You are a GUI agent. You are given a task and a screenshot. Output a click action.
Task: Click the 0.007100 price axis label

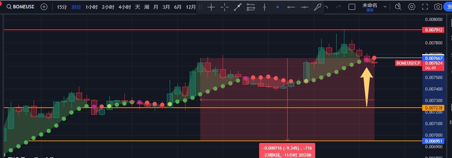coord(433,123)
